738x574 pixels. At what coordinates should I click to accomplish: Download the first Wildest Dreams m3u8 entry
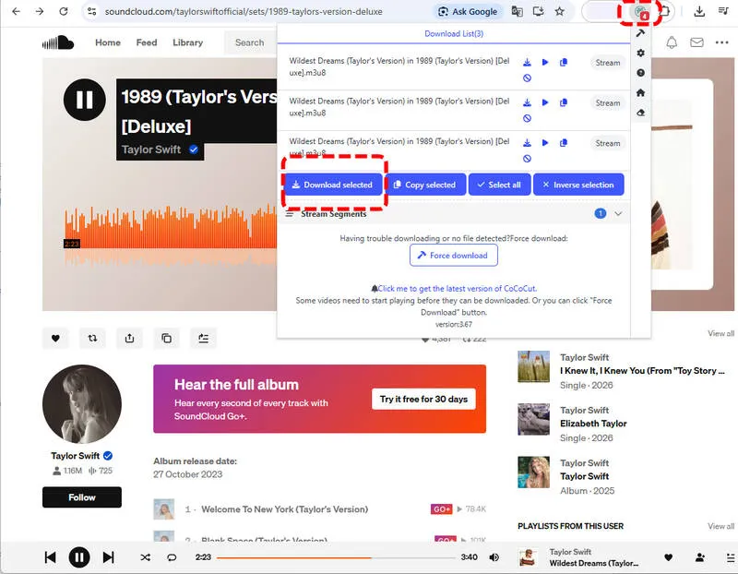[x=527, y=62]
